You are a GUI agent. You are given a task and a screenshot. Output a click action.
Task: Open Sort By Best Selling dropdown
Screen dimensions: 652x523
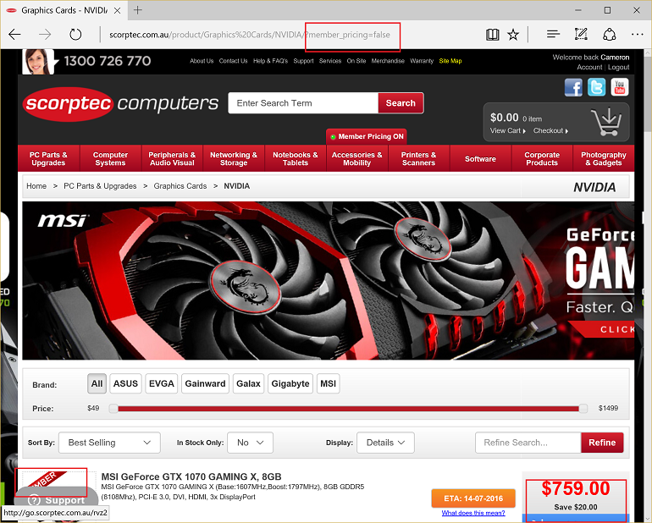coord(109,443)
